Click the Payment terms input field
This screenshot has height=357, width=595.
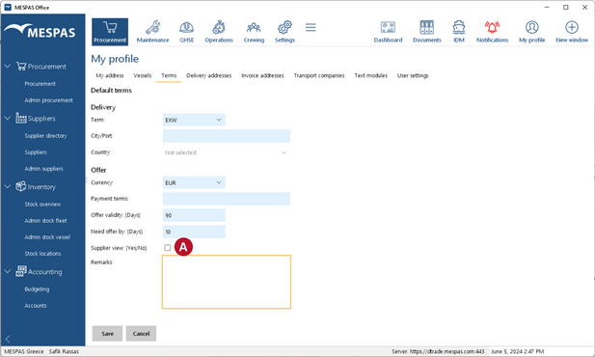pyautogui.click(x=227, y=199)
